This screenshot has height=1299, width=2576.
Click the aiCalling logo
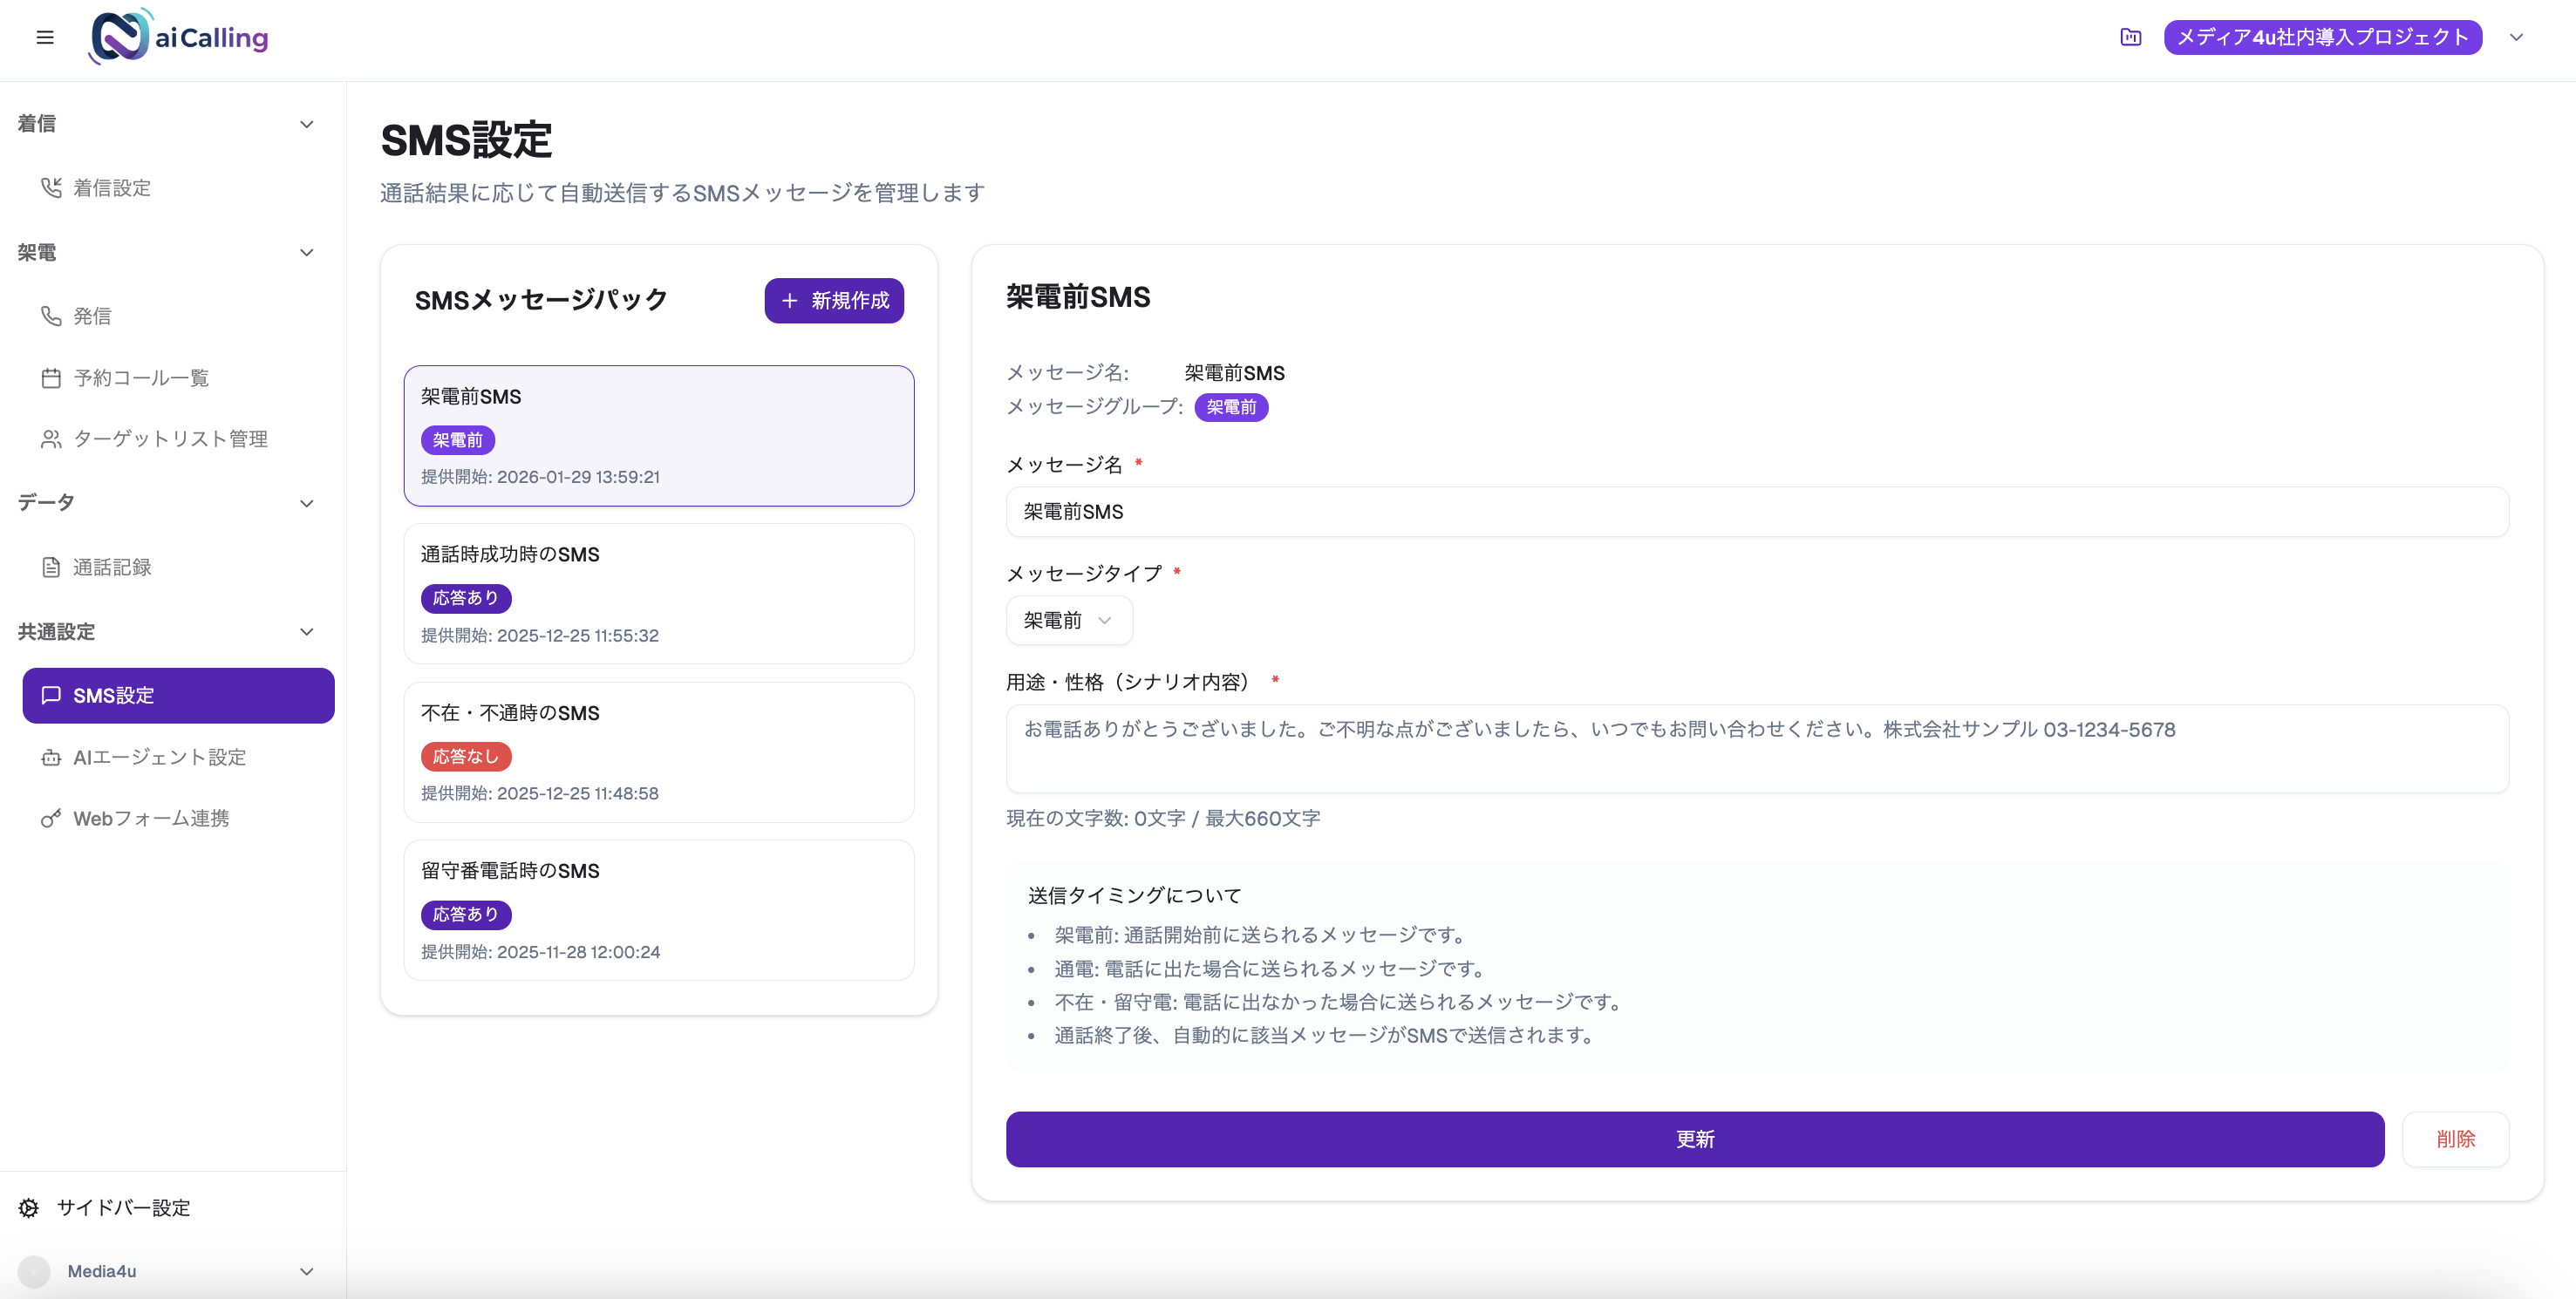pos(178,37)
